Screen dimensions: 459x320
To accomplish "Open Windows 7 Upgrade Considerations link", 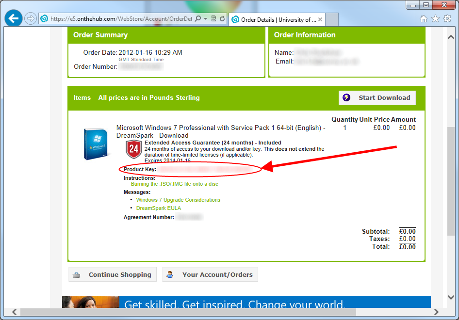I will point(178,200).
